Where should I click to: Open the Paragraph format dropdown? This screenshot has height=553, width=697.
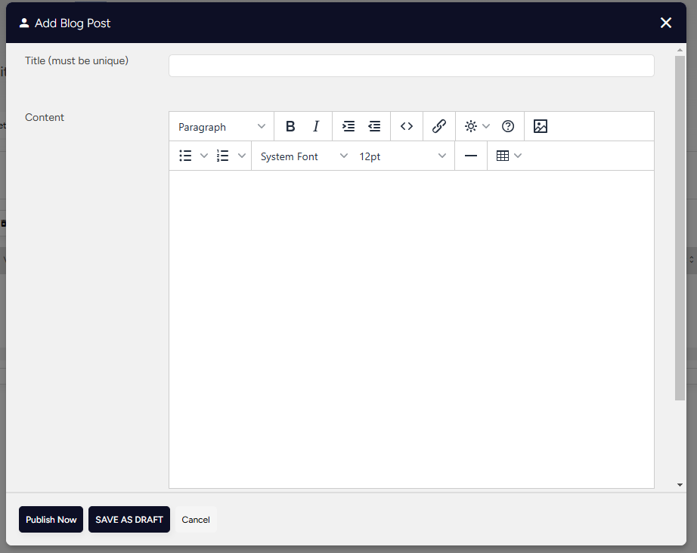(x=221, y=127)
